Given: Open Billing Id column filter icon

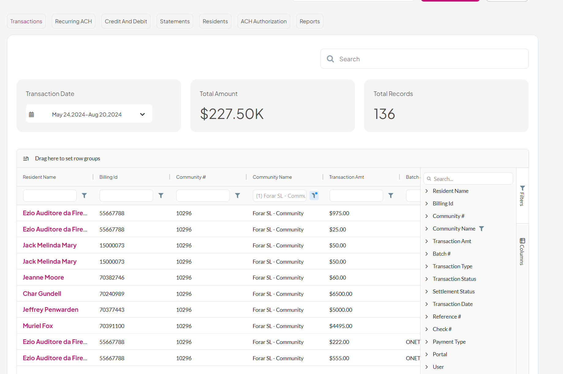Looking at the screenshot, I should click(161, 196).
